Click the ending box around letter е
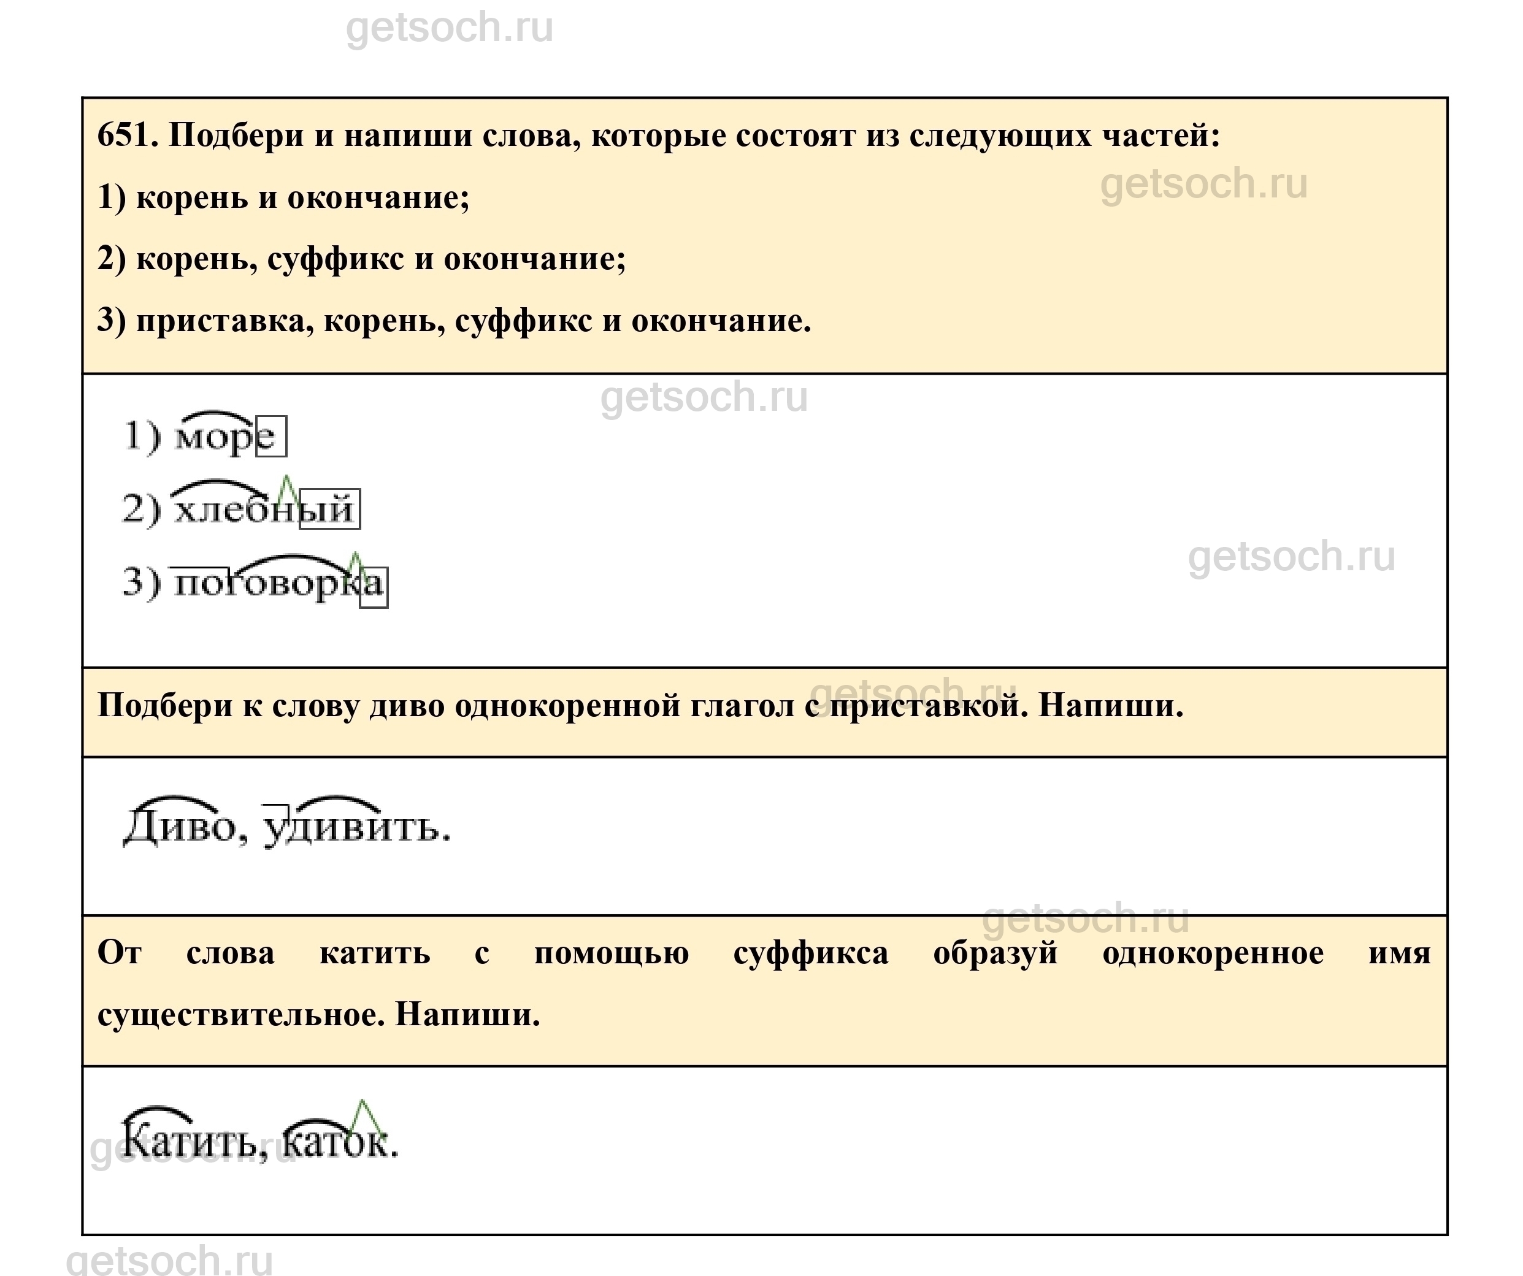 pyautogui.click(x=271, y=437)
